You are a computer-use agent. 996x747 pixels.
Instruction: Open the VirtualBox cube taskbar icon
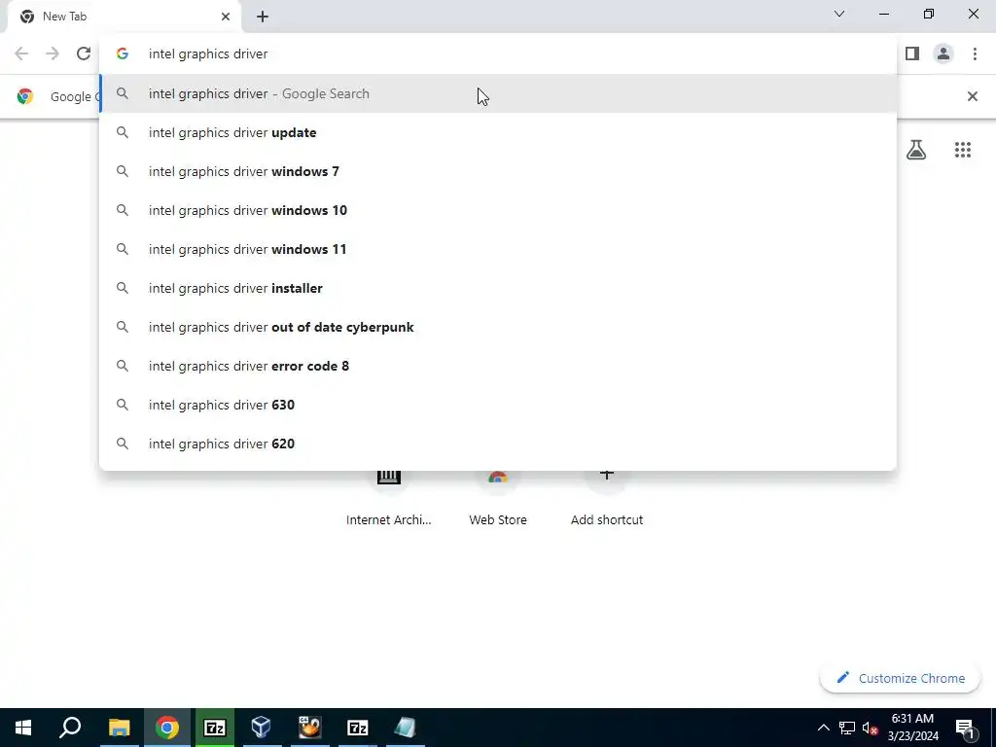pos(261,728)
